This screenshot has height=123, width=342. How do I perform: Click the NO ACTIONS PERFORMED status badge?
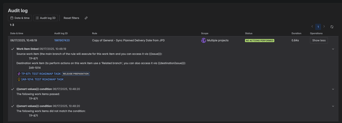click(x=259, y=41)
